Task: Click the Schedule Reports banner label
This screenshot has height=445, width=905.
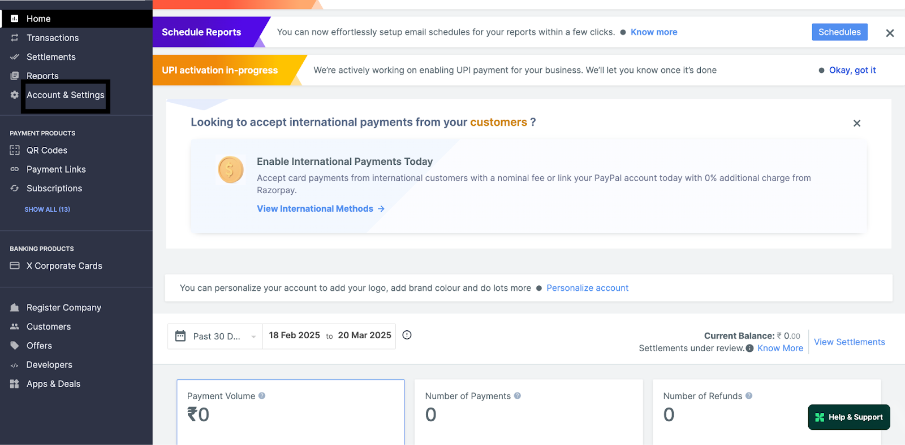Action: 201,32
